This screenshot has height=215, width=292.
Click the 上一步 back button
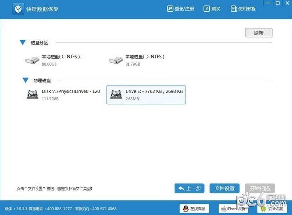click(x=189, y=188)
